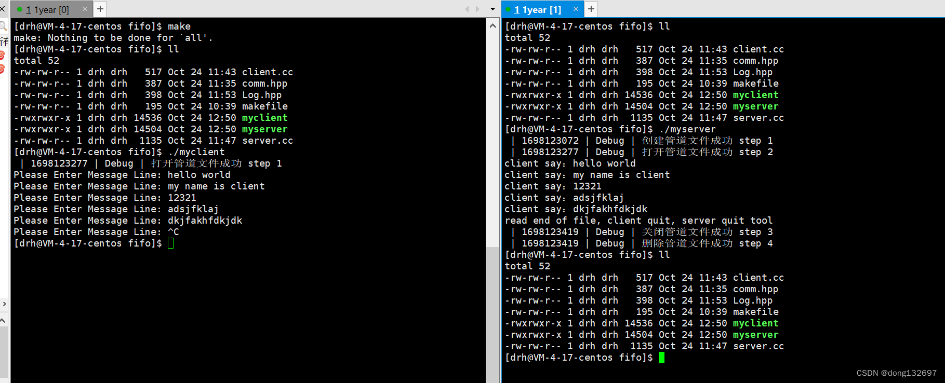The image size is (945, 383).
Task: Click "make: Nothing to be done" line
Action: pyautogui.click(x=113, y=38)
